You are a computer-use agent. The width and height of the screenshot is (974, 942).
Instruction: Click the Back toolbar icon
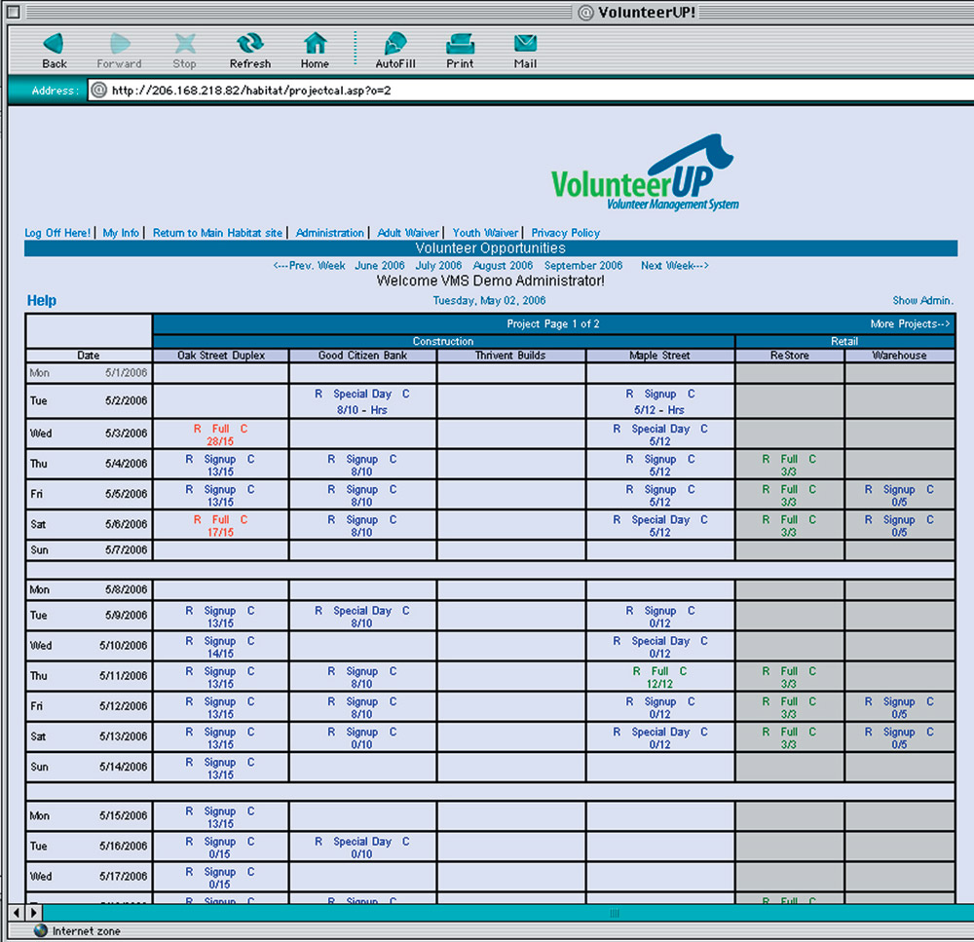[x=54, y=44]
